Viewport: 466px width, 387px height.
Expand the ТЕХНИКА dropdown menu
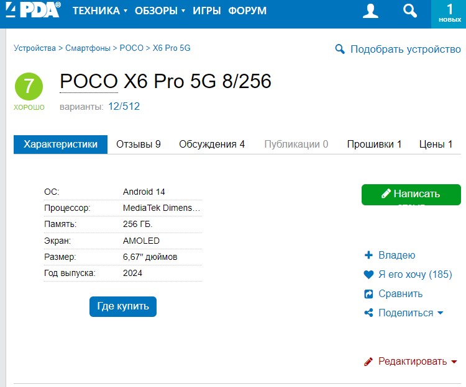[99, 11]
